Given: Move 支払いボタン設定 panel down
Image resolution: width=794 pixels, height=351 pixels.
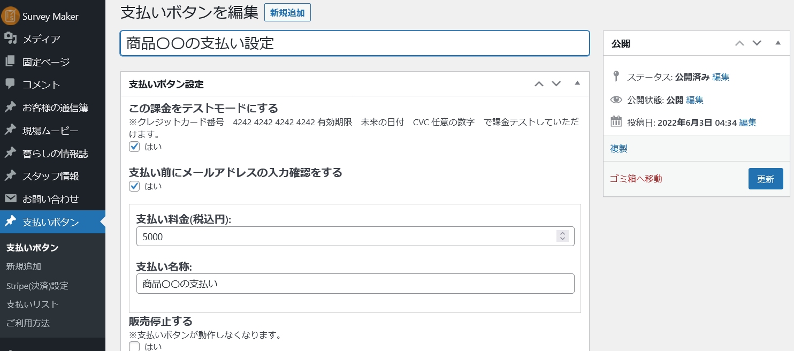Looking at the screenshot, I should 556,84.
